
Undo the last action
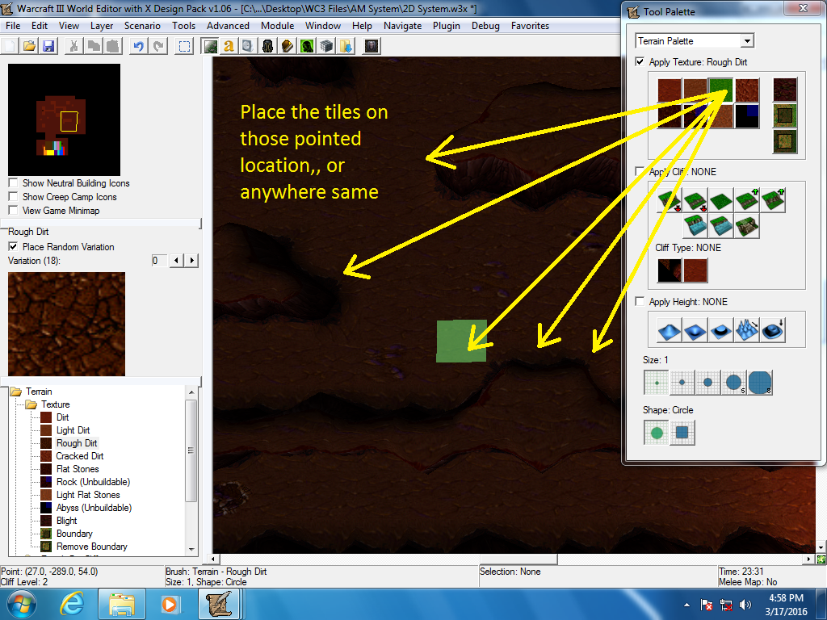click(x=139, y=46)
